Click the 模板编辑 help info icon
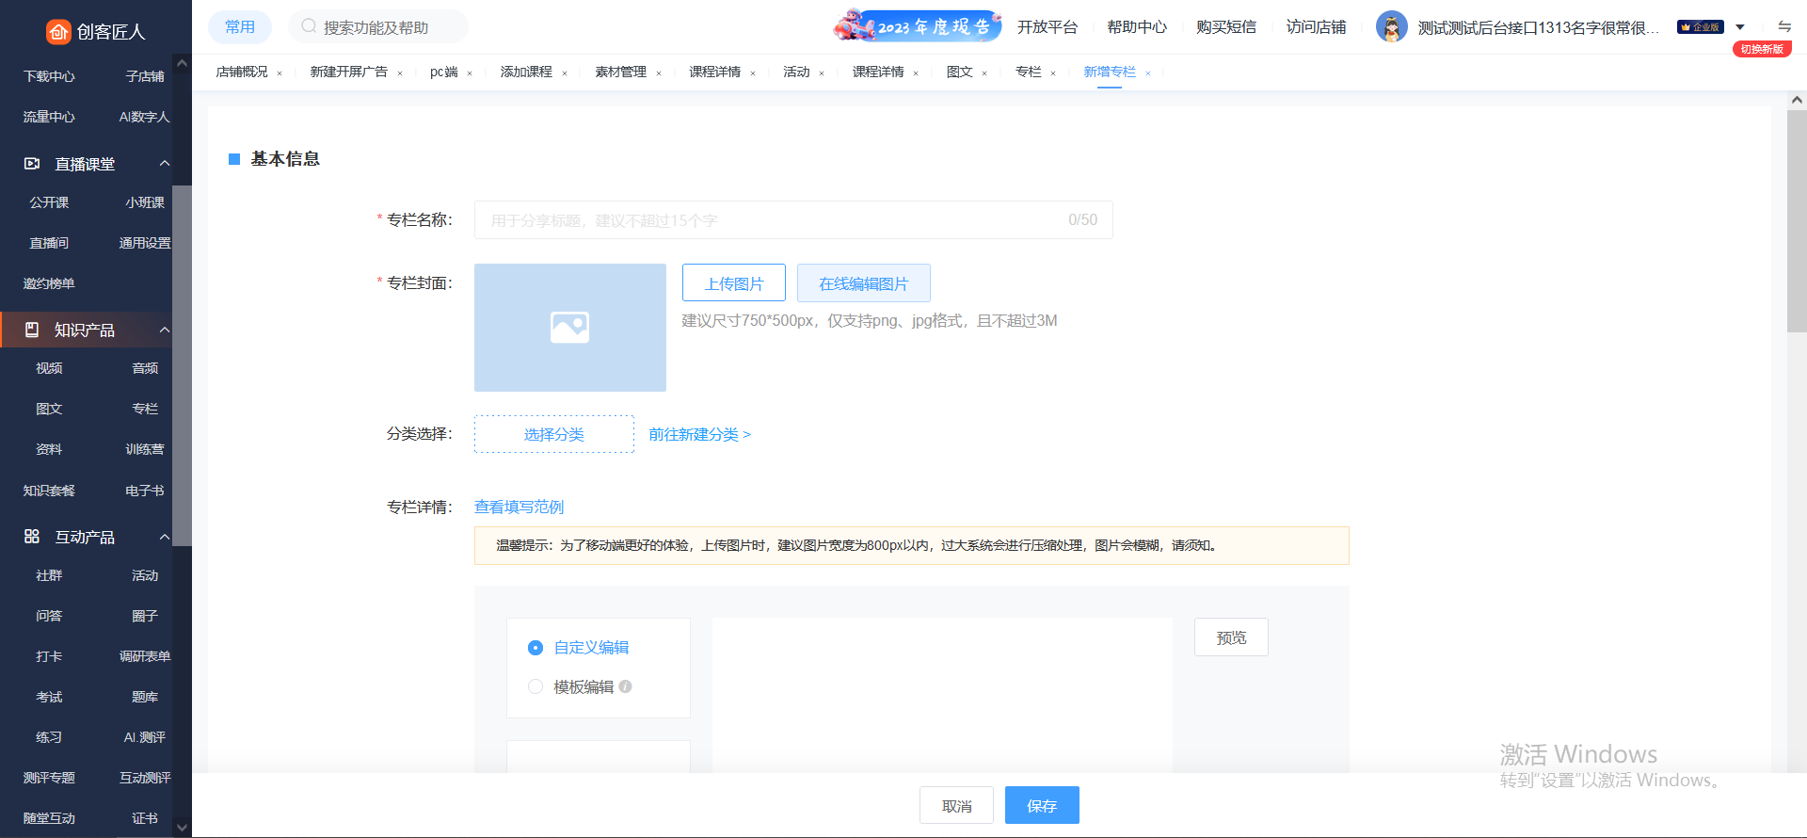The width and height of the screenshot is (1807, 838). (626, 686)
